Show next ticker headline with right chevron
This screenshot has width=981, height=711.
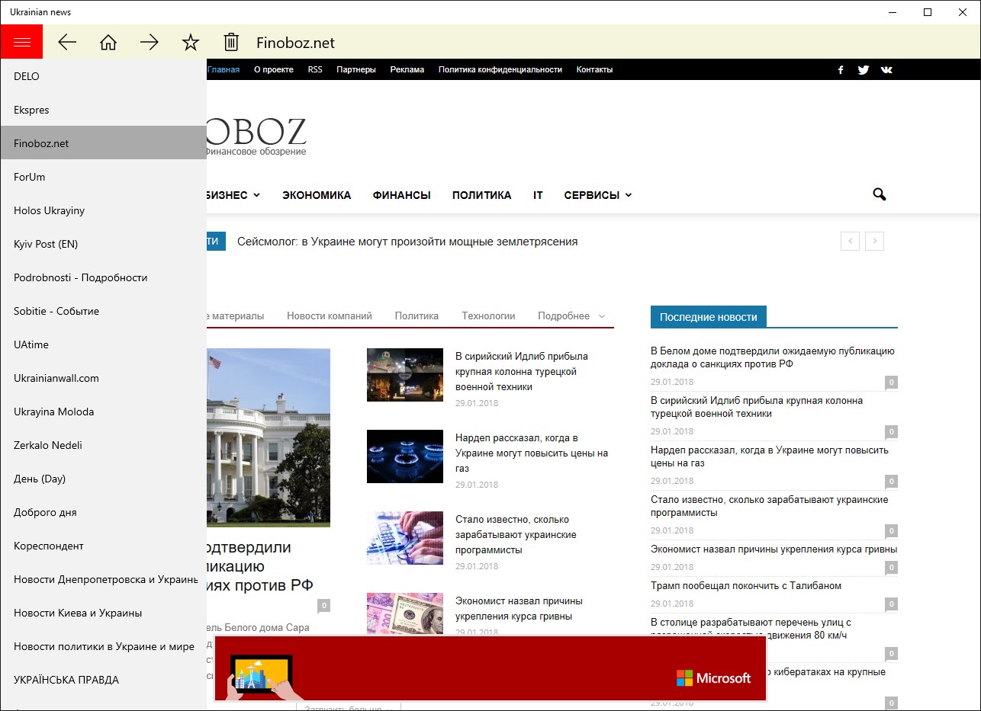(x=875, y=242)
